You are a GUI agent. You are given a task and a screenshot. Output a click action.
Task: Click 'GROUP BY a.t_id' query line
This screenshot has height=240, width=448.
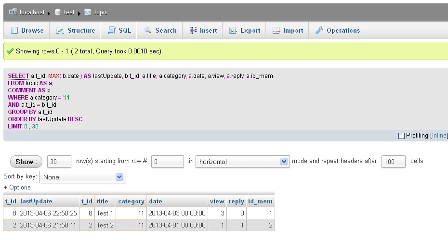click(x=30, y=112)
